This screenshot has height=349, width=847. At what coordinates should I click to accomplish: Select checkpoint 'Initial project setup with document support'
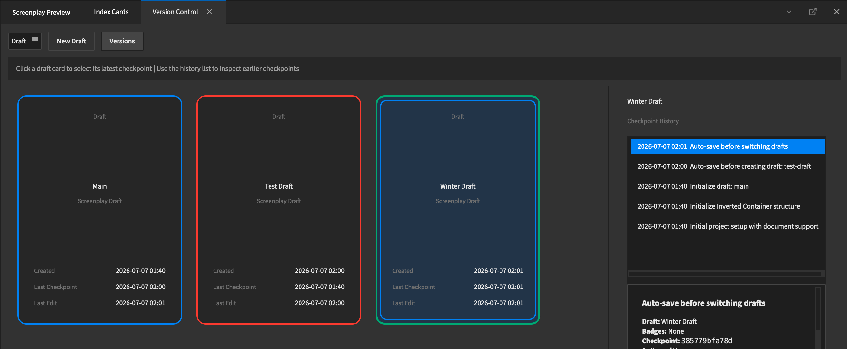coord(727,226)
